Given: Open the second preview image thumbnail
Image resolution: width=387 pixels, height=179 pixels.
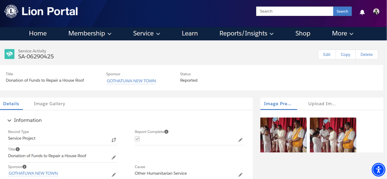Looking at the screenshot, I should (x=333, y=135).
